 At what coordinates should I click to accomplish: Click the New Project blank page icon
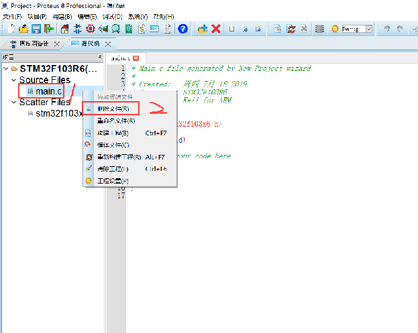click(x=11, y=29)
